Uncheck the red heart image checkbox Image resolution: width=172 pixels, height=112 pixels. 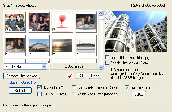point(54,30)
